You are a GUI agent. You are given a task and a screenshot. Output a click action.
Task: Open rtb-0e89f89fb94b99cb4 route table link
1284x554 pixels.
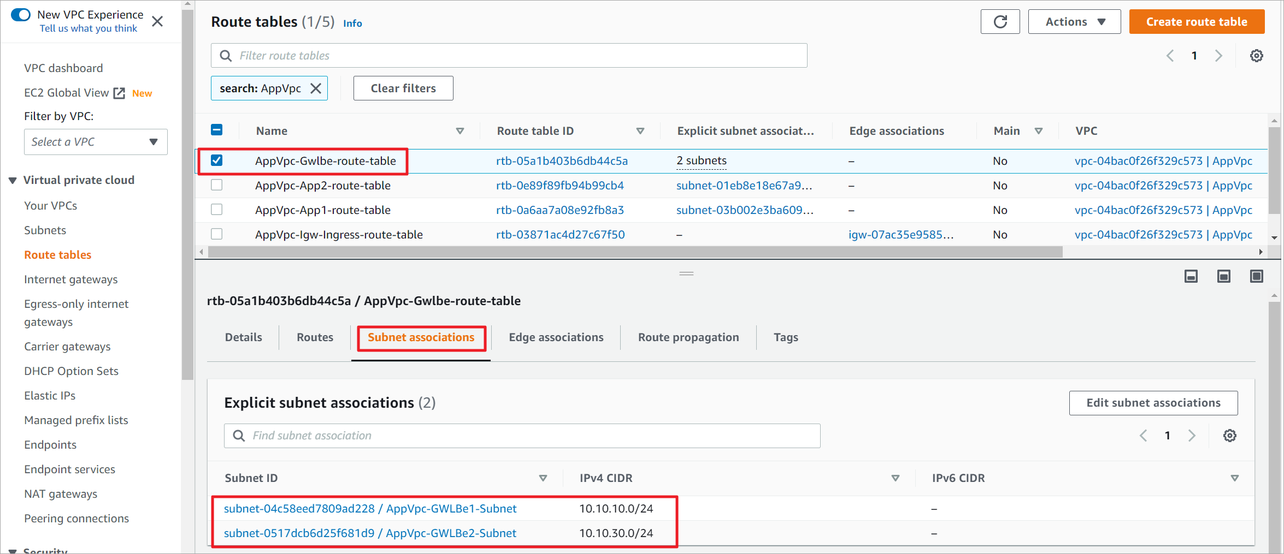(560, 186)
